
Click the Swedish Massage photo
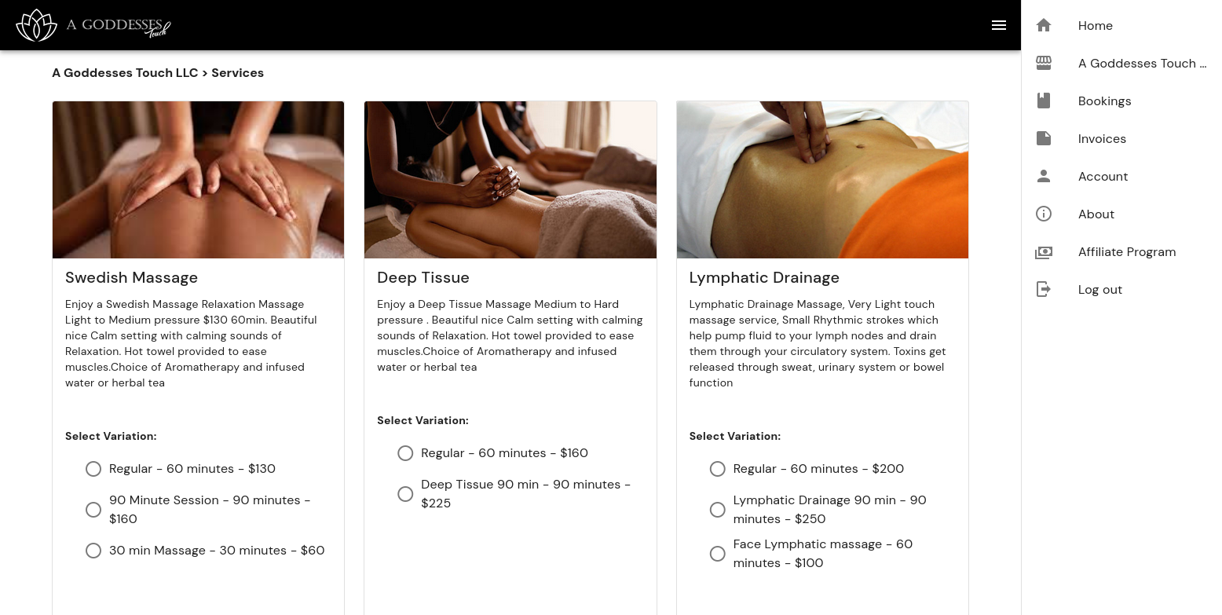[x=198, y=180]
